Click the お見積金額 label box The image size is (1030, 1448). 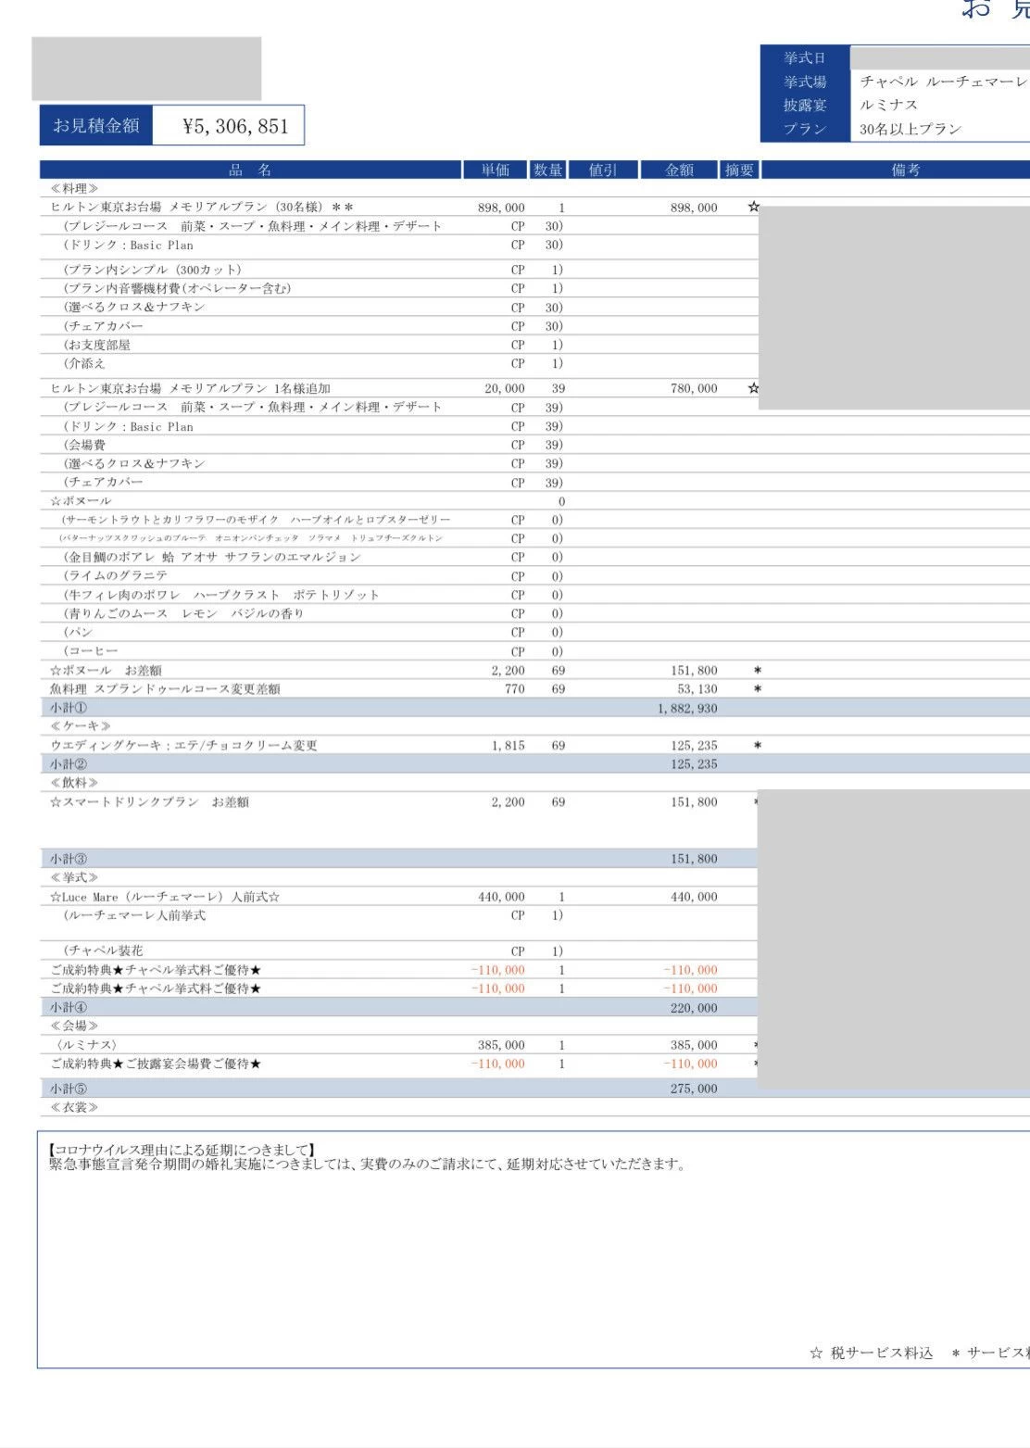95,125
